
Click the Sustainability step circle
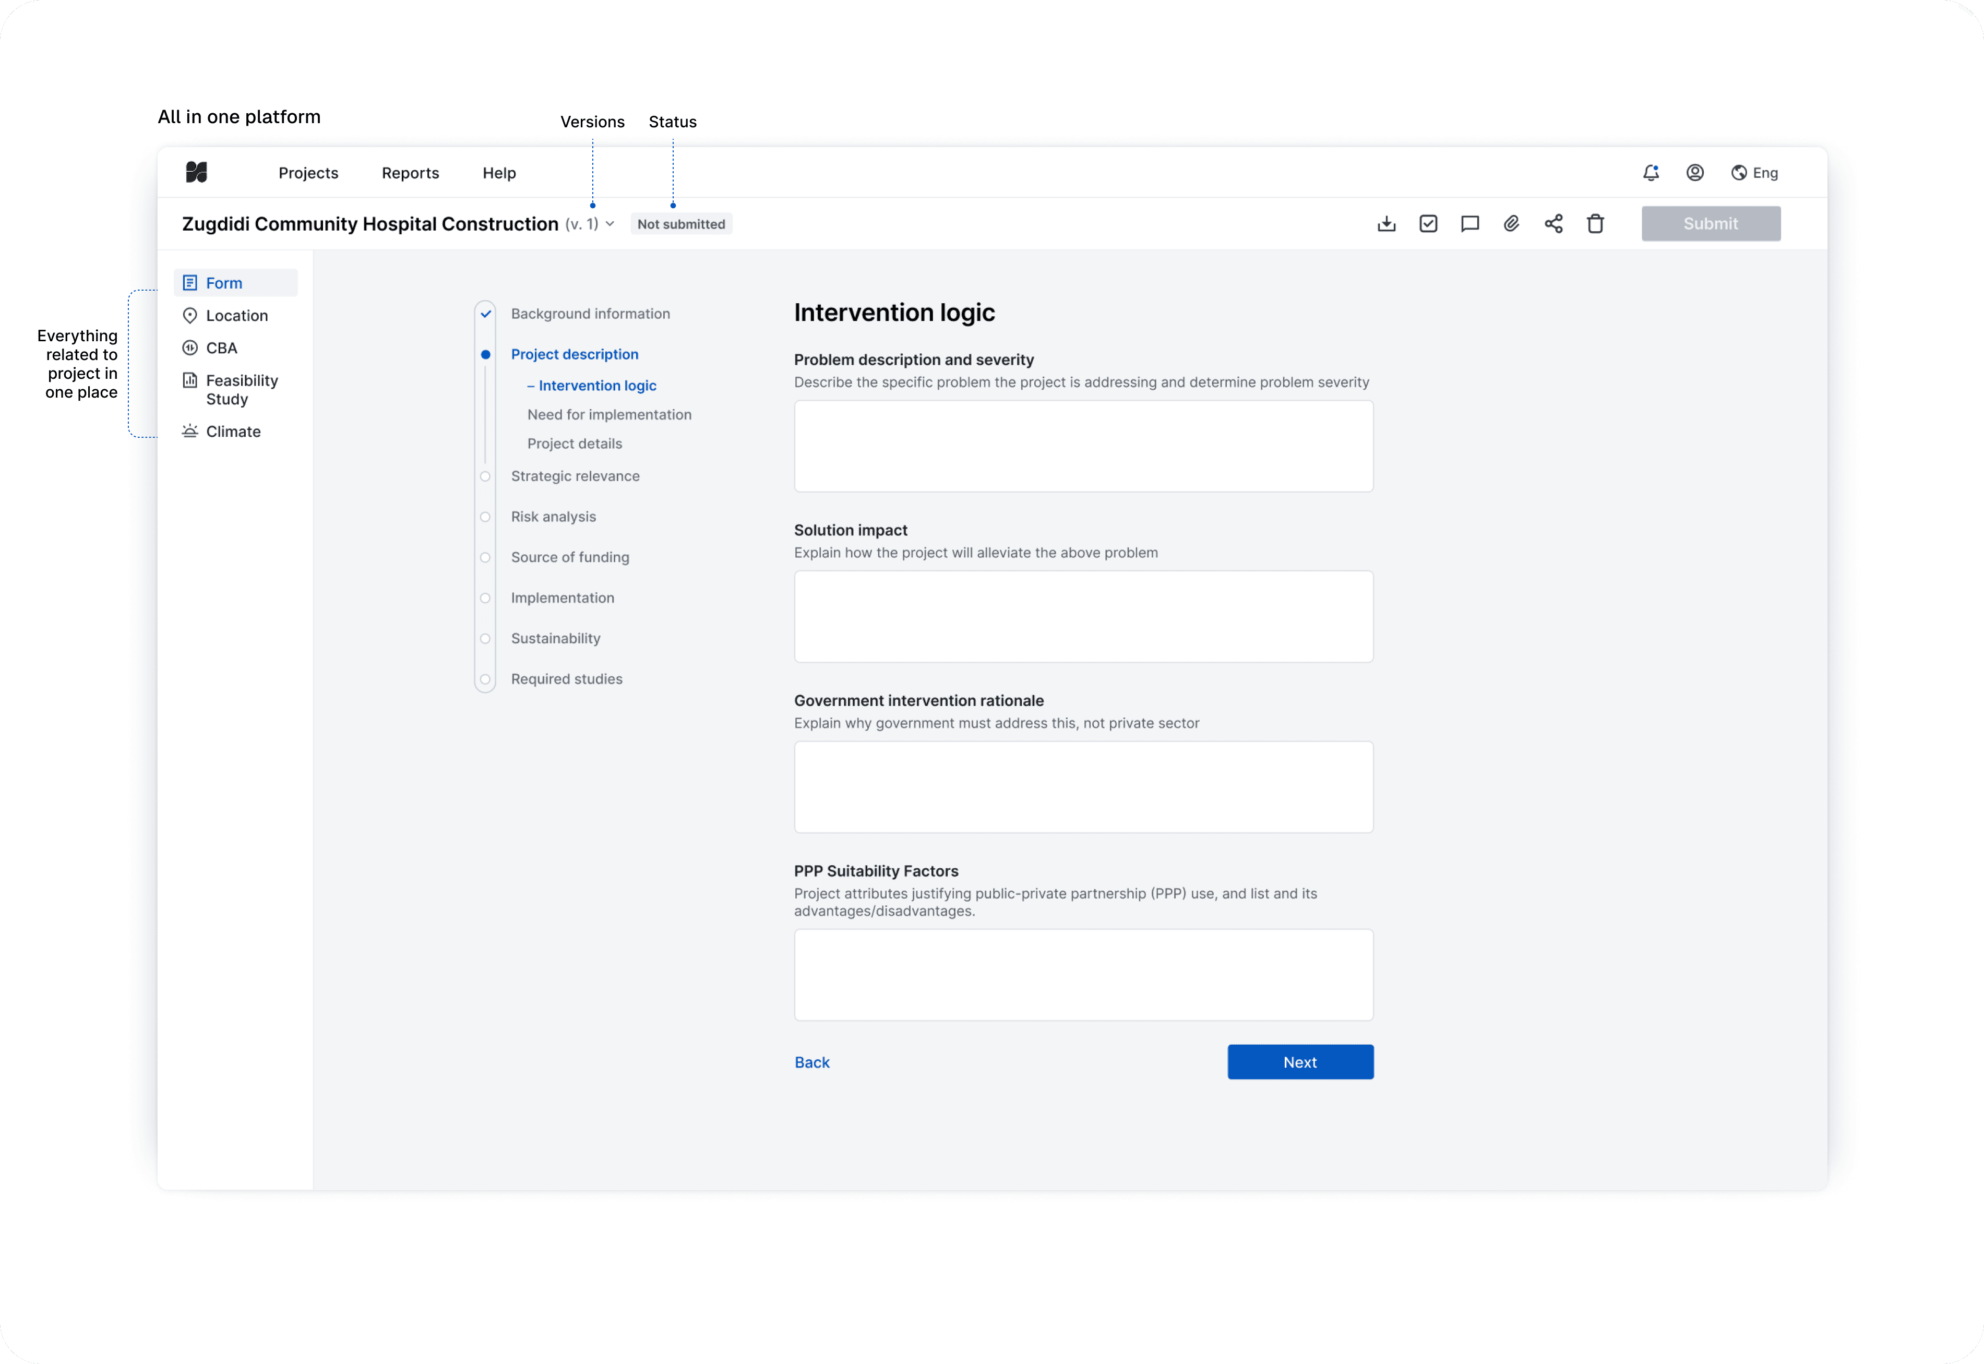pyautogui.click(x=485, y=638)
